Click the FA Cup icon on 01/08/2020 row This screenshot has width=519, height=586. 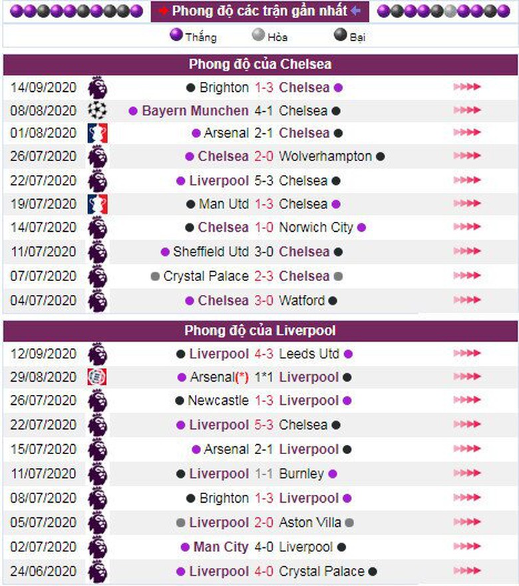[98, 133]
